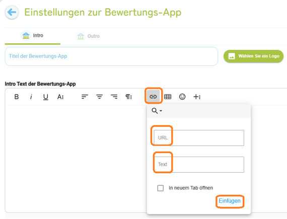The height and width of the screenshot is (219, 287).
Task: Switch to the Intro tab
Action: (33, 36)
